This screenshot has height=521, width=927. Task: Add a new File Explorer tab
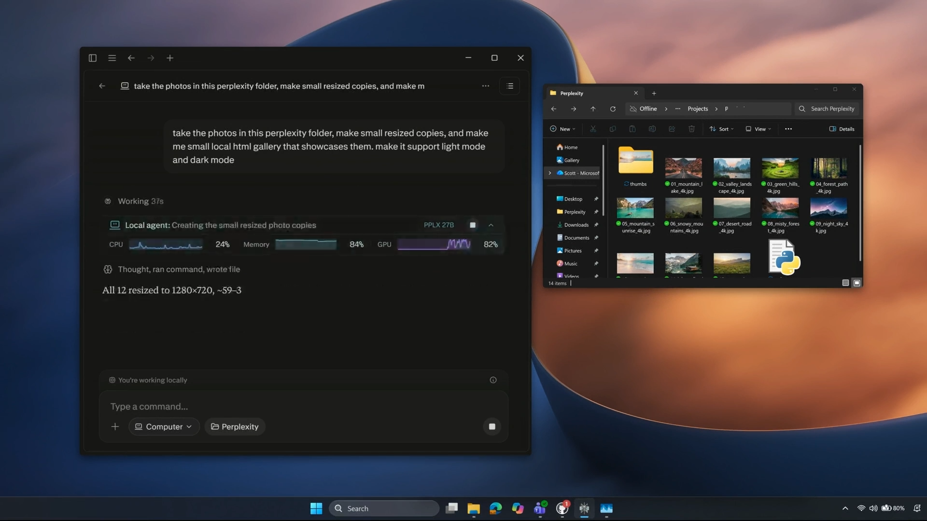coord(654,93)
